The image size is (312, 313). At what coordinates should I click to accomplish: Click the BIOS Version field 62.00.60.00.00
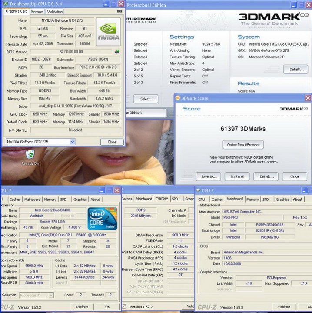pos(71,52)
